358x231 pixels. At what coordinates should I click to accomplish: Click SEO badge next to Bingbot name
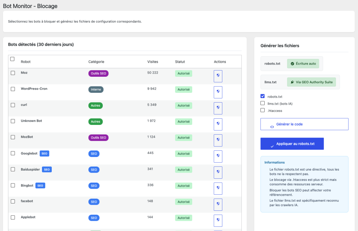pos(40,186)
